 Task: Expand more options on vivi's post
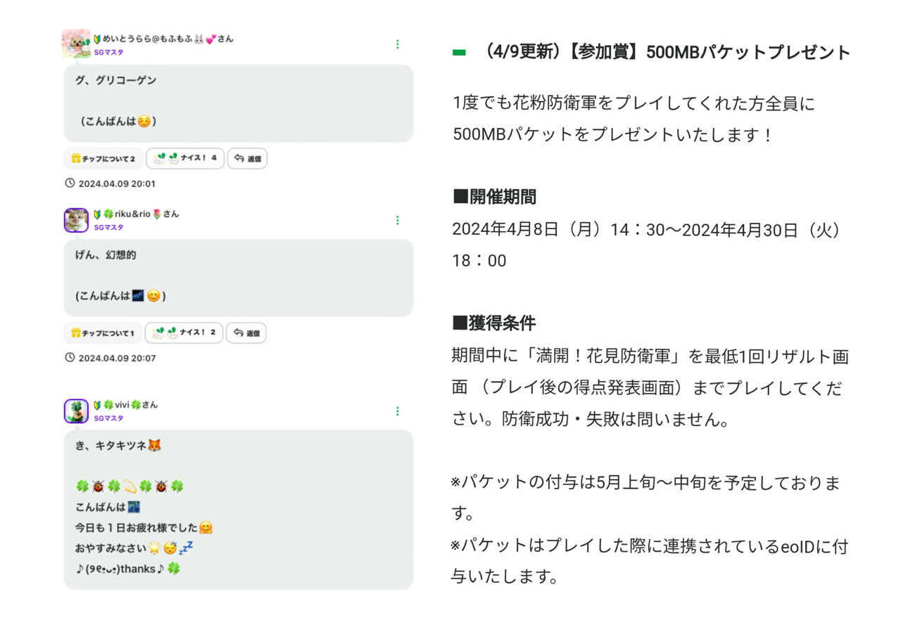pyautogui.click(x=398, y=411)
